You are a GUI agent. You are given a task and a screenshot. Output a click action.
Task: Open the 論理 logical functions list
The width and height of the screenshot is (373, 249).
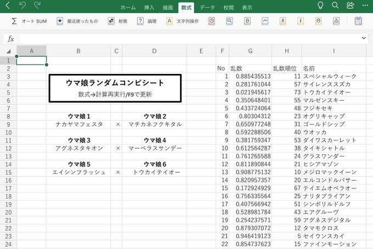tap(147, 21)
